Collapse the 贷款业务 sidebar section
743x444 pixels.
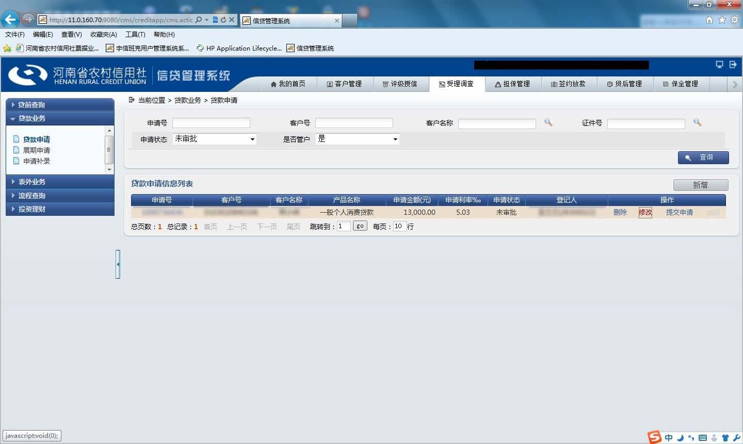coord(60,118)
